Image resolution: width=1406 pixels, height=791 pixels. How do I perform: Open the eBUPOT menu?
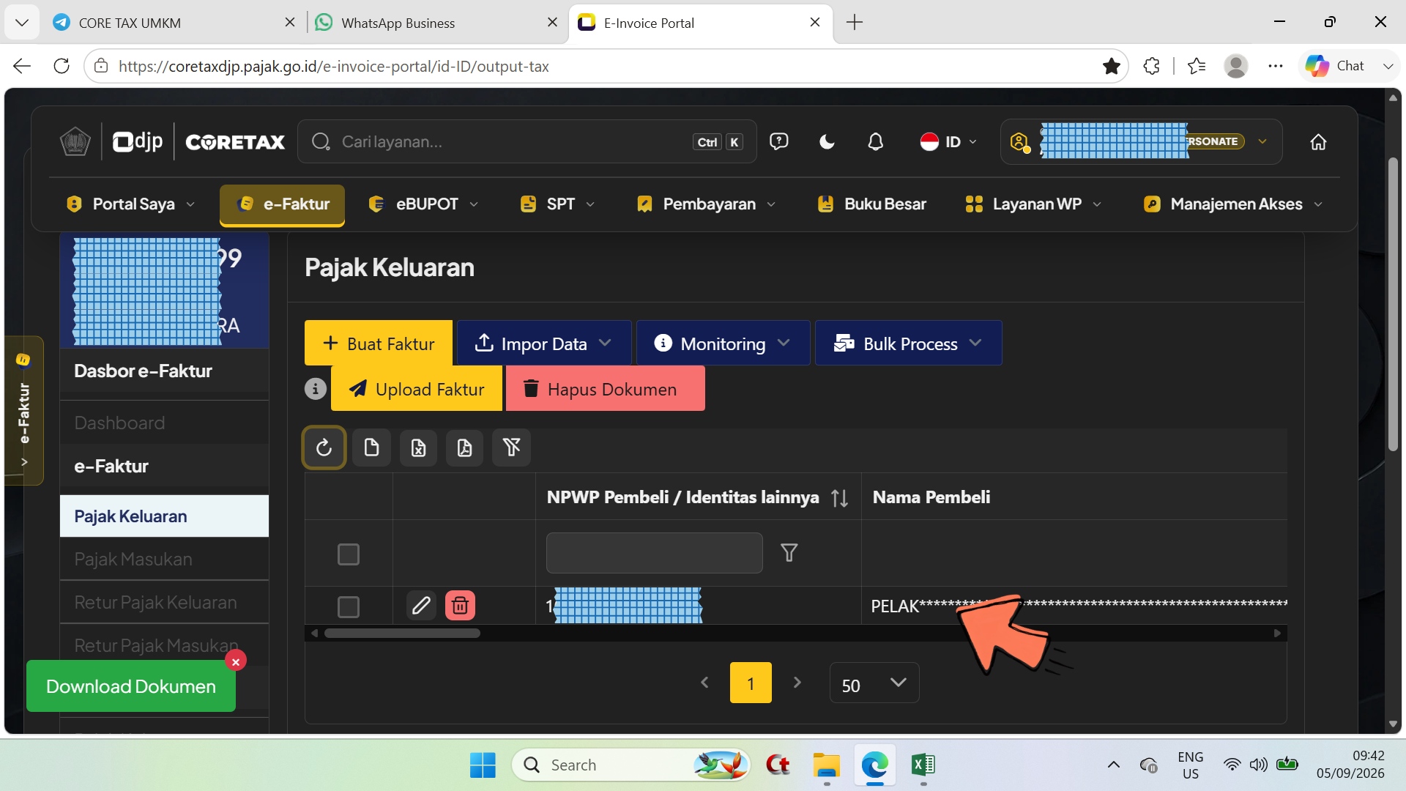click(x=425, y=204)
